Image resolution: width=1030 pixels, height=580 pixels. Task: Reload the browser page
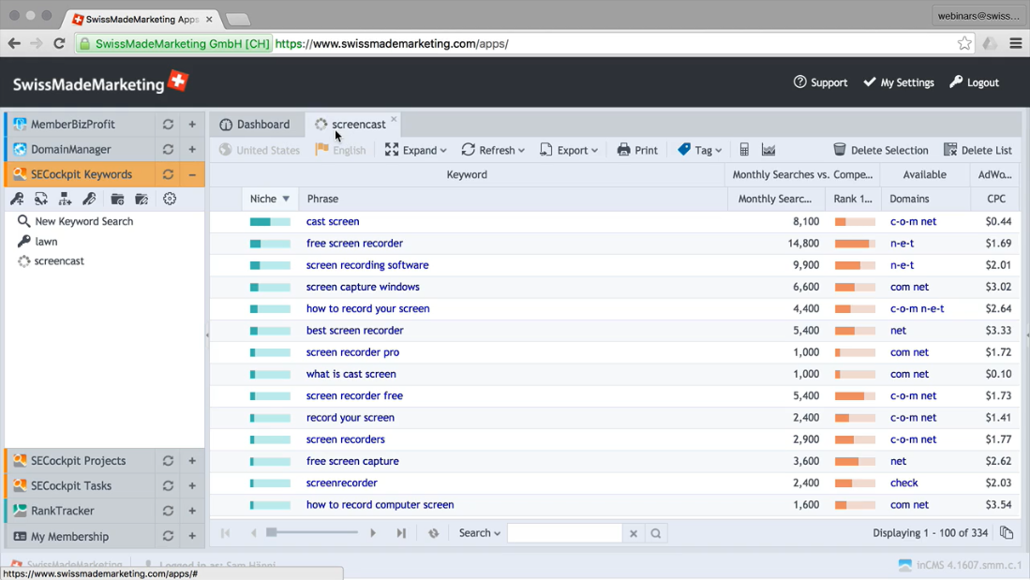tap(59, 43)
